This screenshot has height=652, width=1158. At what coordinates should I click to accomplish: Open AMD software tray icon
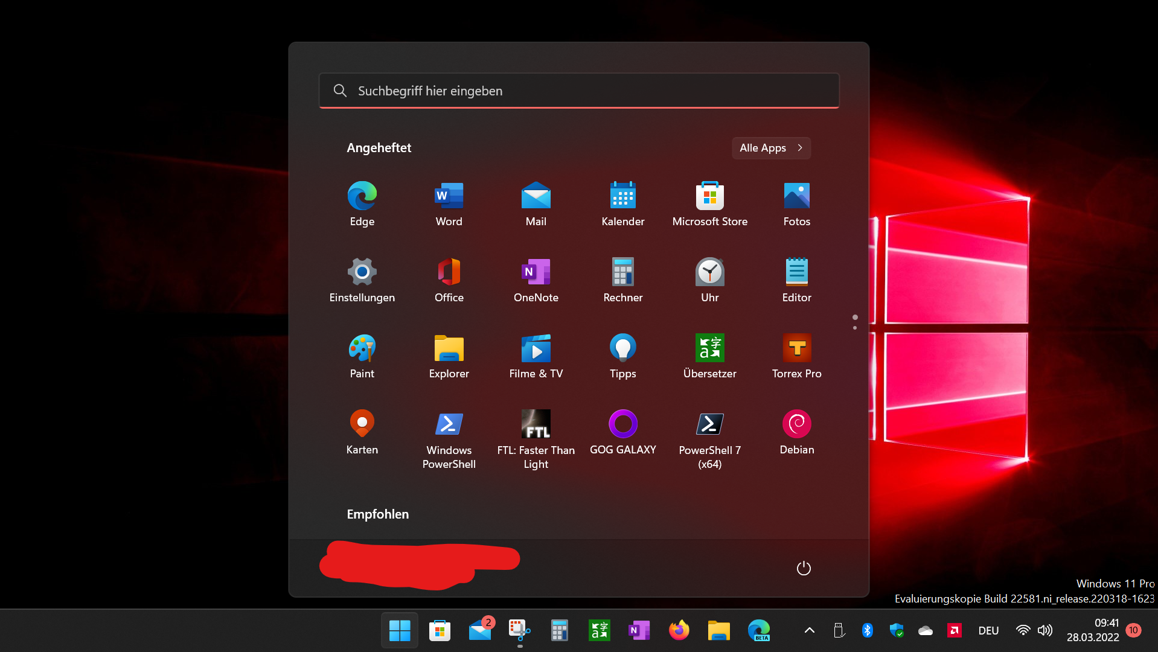point(955,630)
